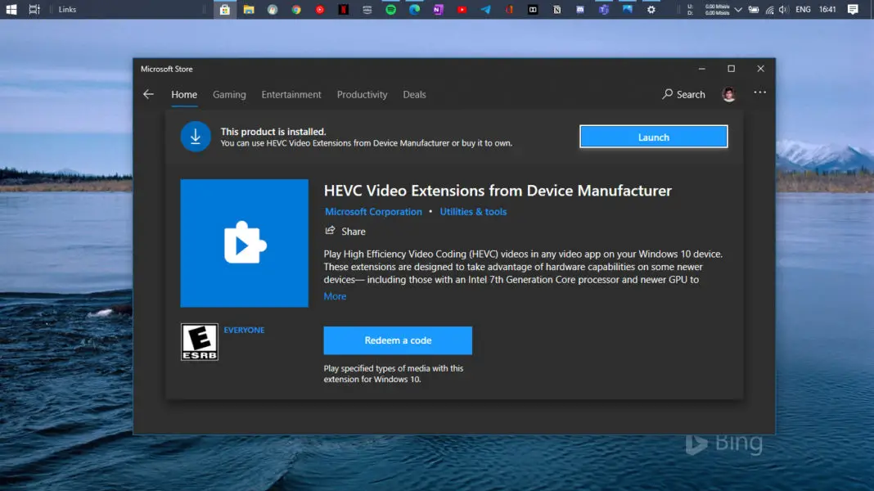Open the Microsoft Corporation publisher link

373,211
